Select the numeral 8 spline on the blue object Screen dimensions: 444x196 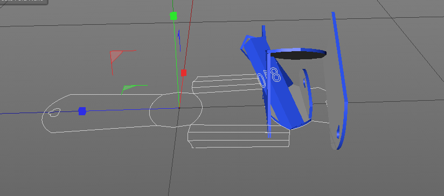[x=275, y=74]
